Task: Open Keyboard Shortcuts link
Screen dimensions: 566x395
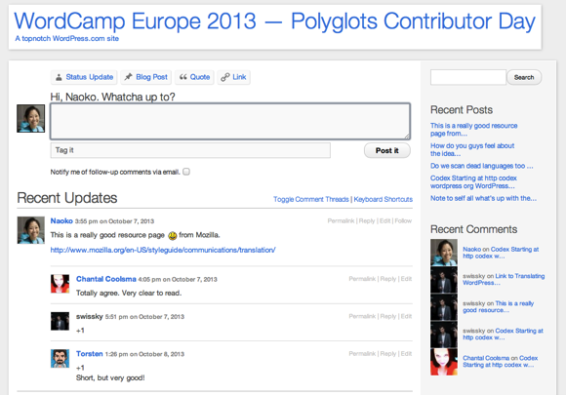Action: 383,199
